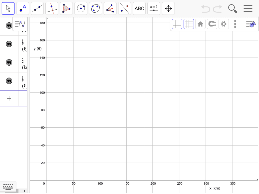Select the Perpendicular Line tool
The width and height of the screenshot is (259, 194).
point(52,8)
